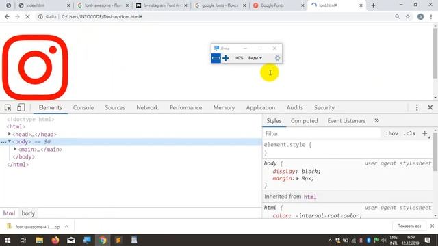The height and width of the screenshot is (246, 438).
Task: Open the Memory tab
Action: click(x=224, y=108)
